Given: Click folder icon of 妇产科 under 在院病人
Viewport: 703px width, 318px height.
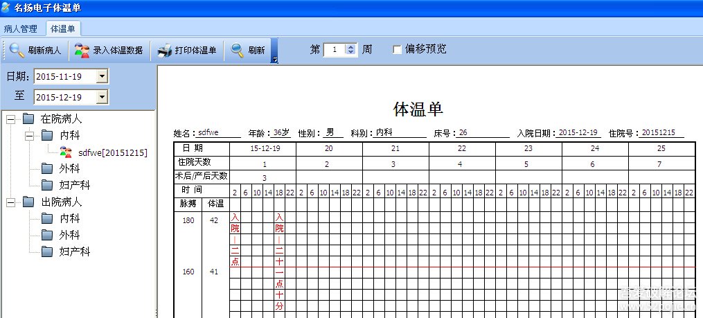Looking at the screenshot, I should click(47, 185).
